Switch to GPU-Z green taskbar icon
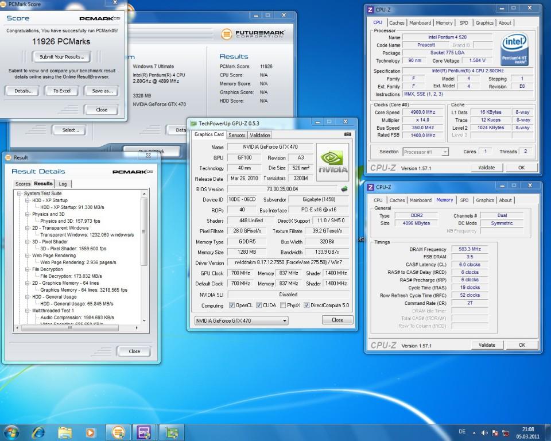Viewport: 551px width, 441px height. pos(172,432)
